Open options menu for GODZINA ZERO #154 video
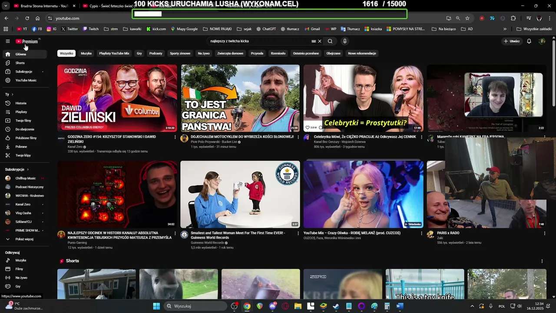Screen dimensions: 556x313 (175, 137)
